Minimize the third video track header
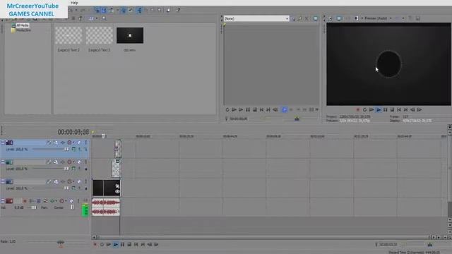 pyautogui.click(x=3, y=181)
